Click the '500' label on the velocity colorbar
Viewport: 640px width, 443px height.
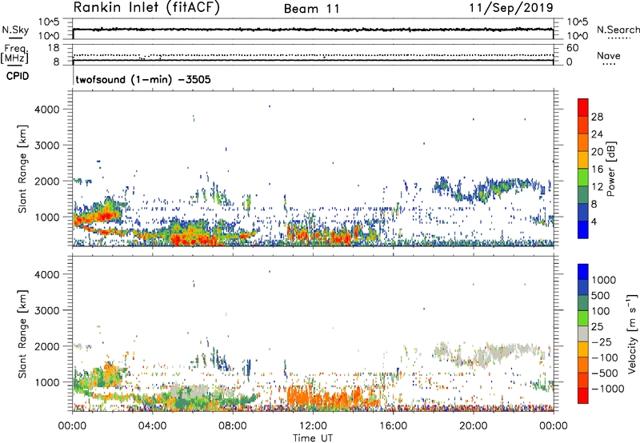click(602, 295)
